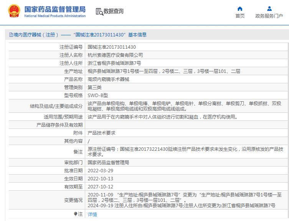Image resolution: width=289 pixels, height=221 pixels.
Task: Open 政务服务门户 portal link
Action: 269,16
